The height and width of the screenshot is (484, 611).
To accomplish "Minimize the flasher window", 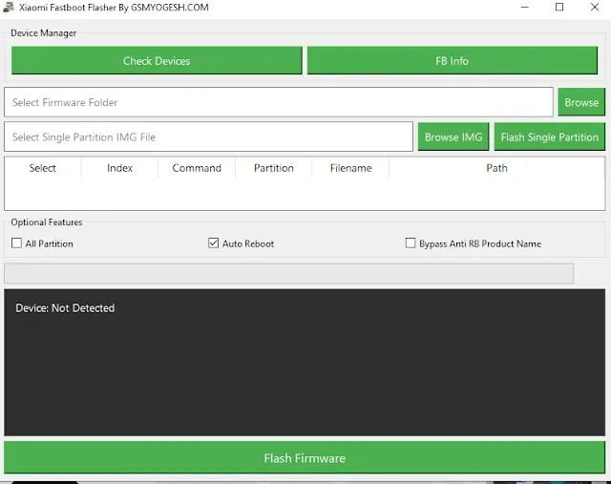I will tap(525, 7).
